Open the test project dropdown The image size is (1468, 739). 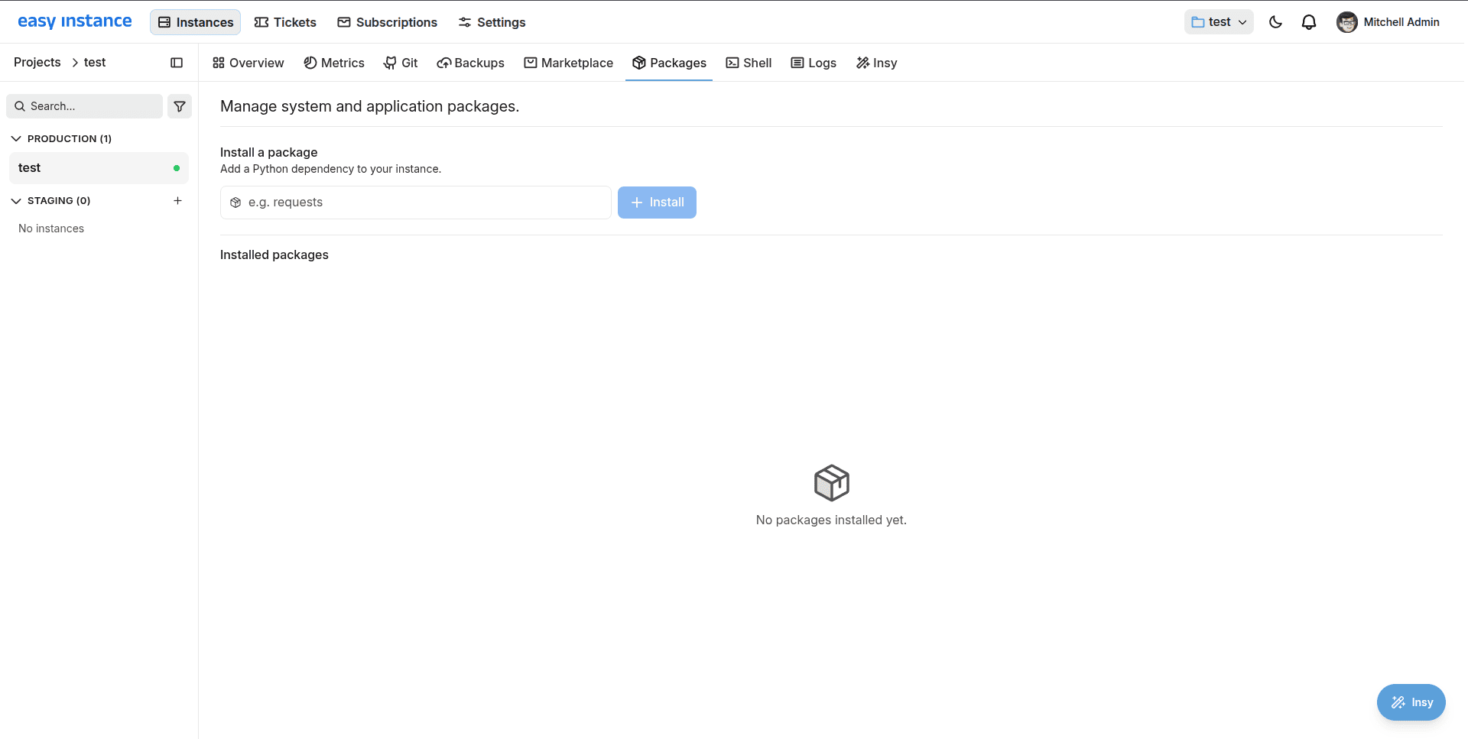point(1219,22)
